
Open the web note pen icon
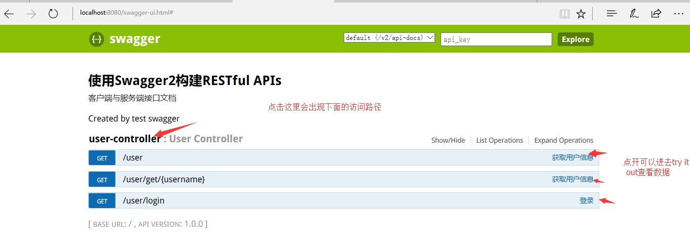click(x=634, y=14)
